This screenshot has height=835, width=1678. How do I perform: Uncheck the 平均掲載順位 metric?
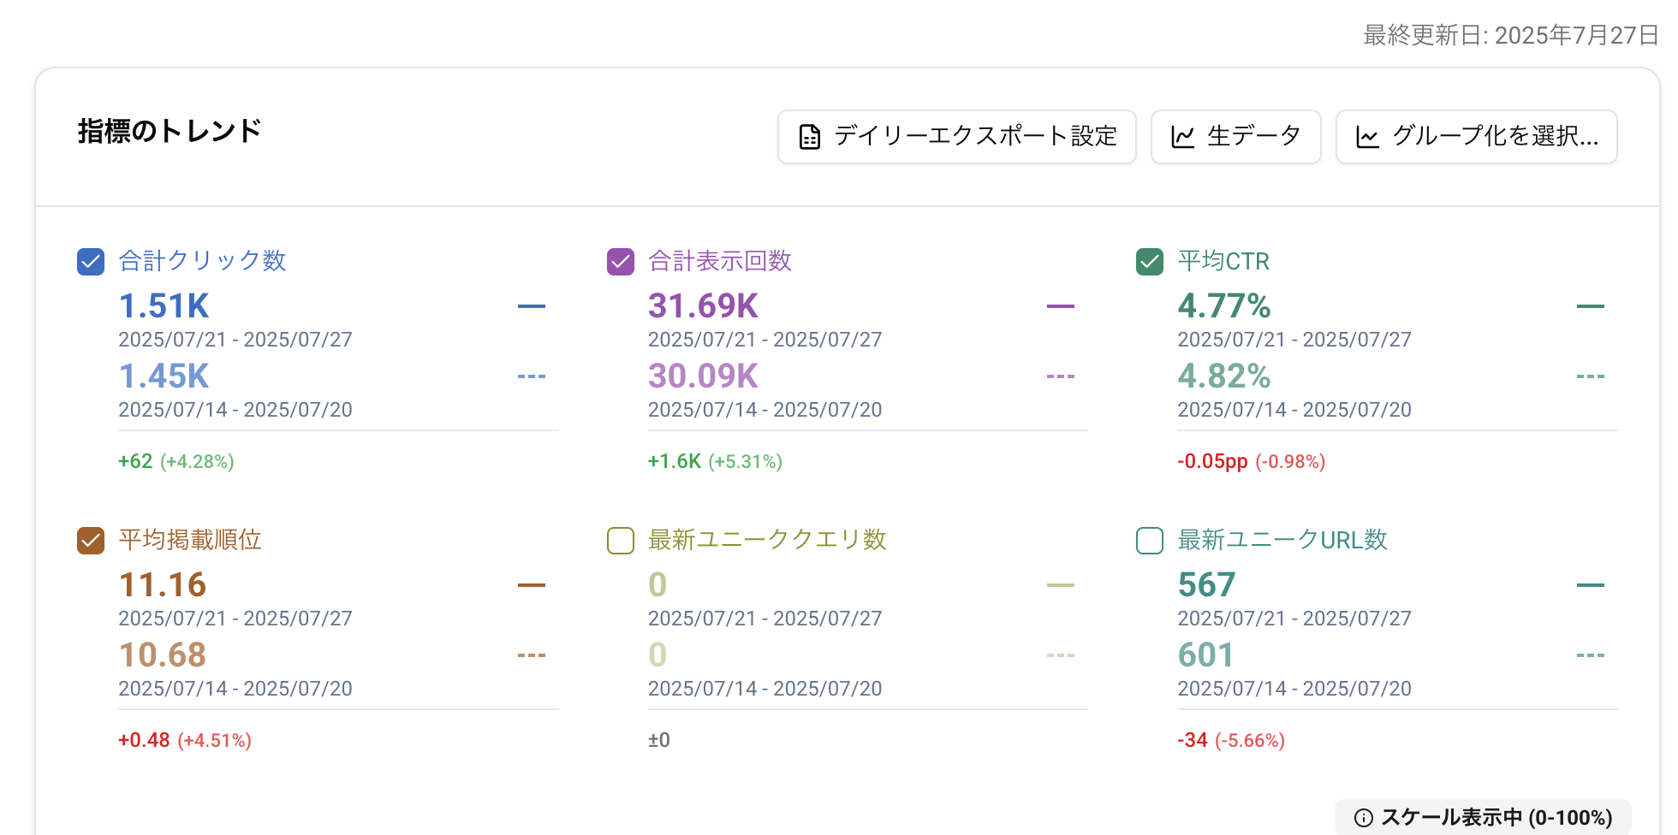[90, 541]
